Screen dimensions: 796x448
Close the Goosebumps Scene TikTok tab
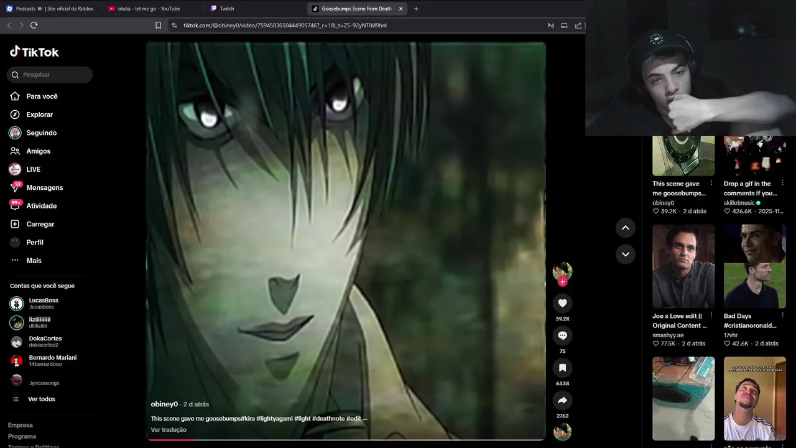(x=400, y=9)
